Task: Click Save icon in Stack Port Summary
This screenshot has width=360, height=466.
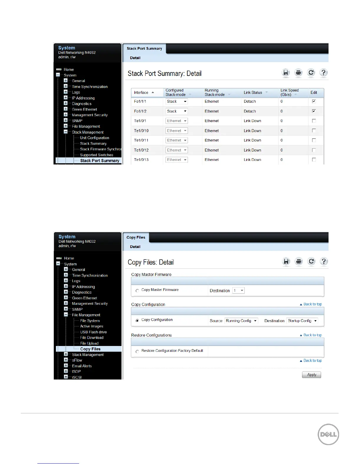Action: [286, 73]
